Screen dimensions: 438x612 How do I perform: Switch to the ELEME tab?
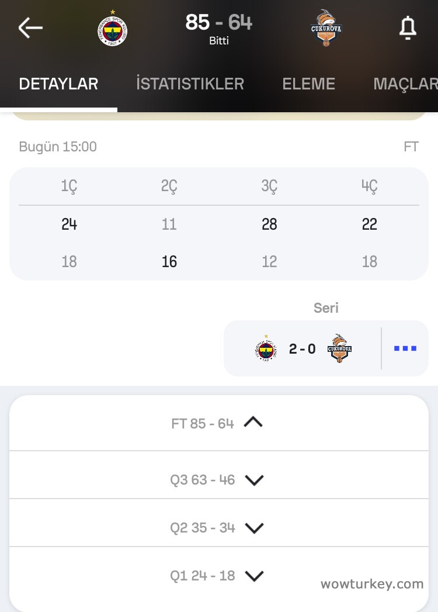[308, 84]
